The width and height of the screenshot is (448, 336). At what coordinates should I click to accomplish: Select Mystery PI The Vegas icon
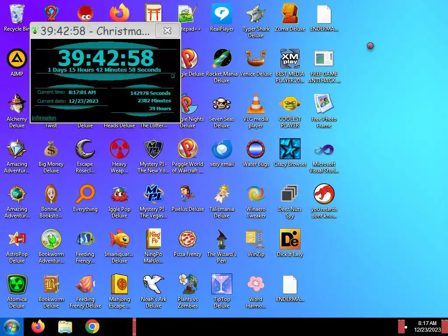pyautogui.click(x=154, y=194)
